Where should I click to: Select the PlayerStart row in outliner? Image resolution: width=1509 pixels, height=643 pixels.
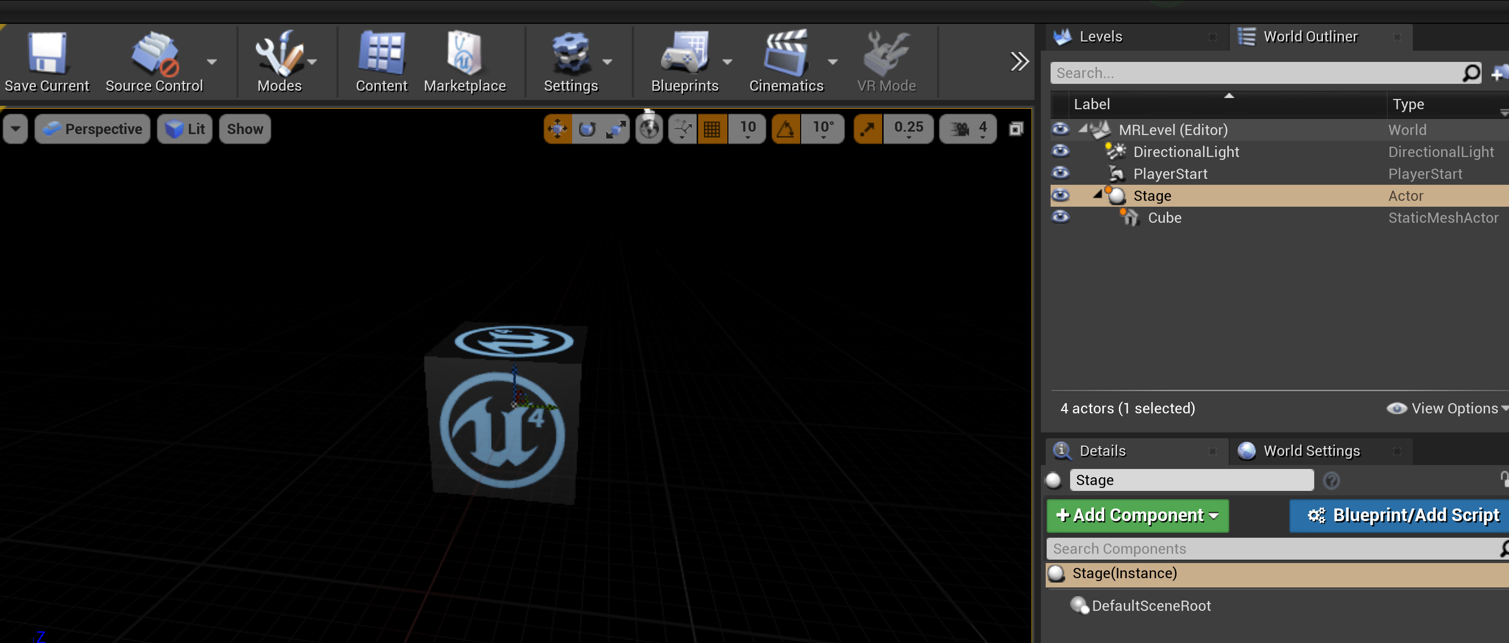1280,173
